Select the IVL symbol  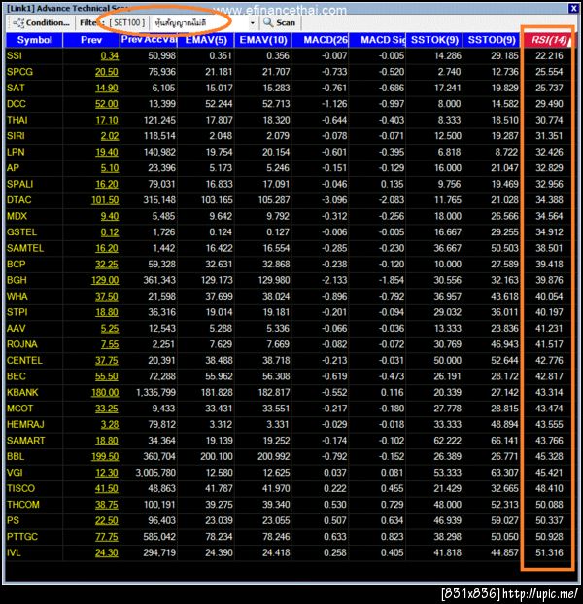[x=14, y=552]
